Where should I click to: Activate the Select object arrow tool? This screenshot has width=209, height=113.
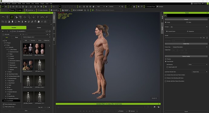coord(60,7)
